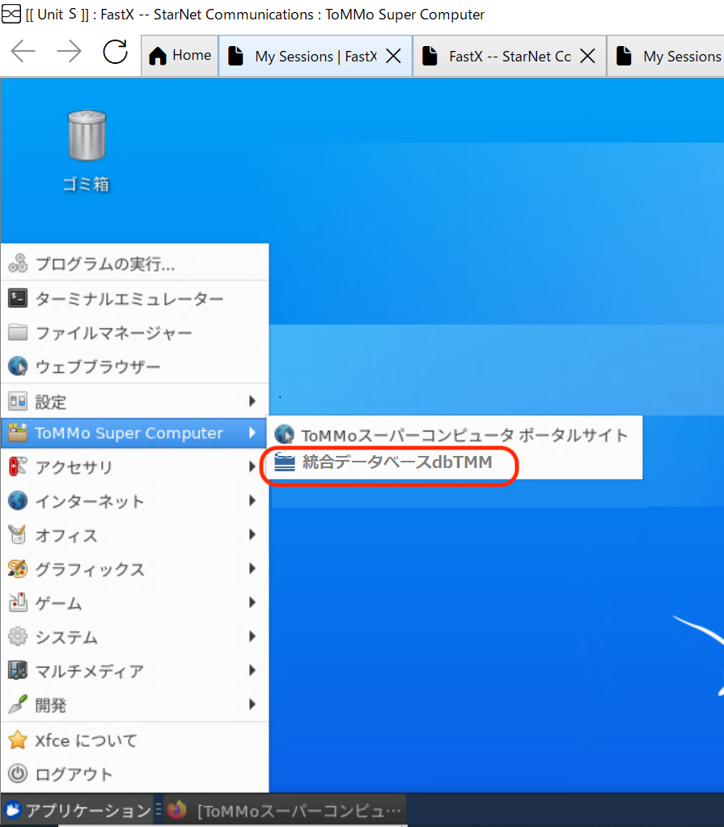Click the ToMMo Super Computer folder icon

pyautogui.click(x=18, y=432)
